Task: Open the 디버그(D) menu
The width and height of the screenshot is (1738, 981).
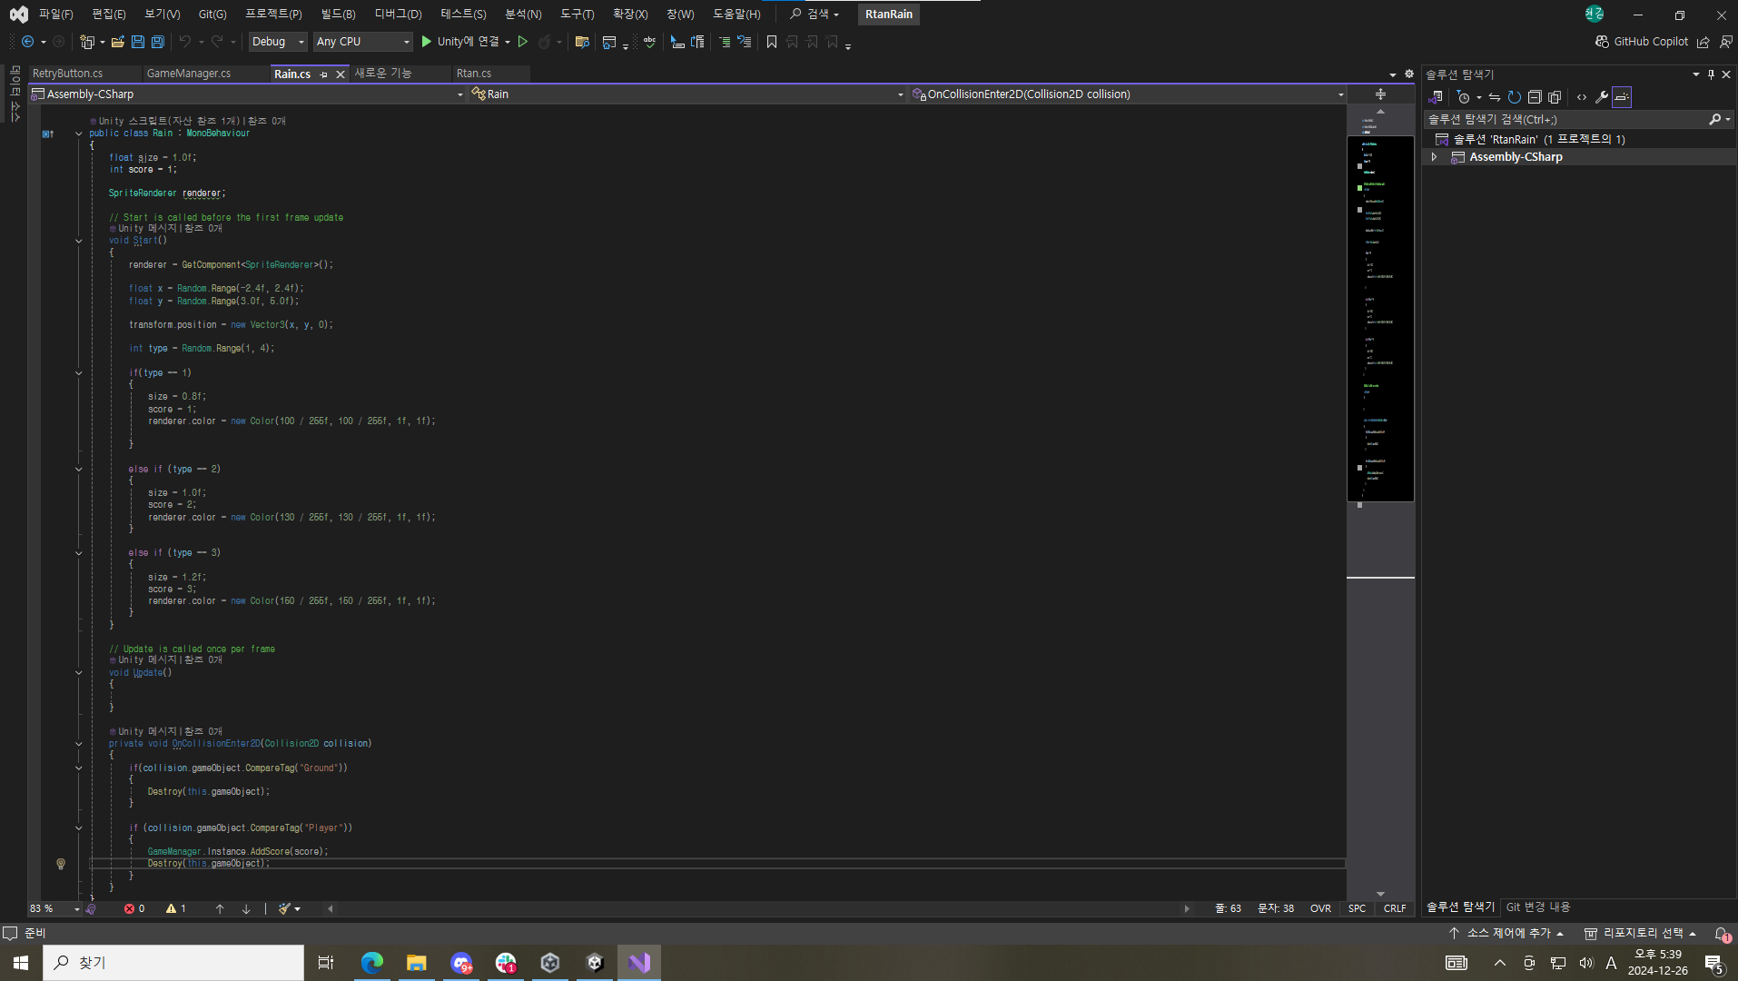Action: click(x=398, y=14)
